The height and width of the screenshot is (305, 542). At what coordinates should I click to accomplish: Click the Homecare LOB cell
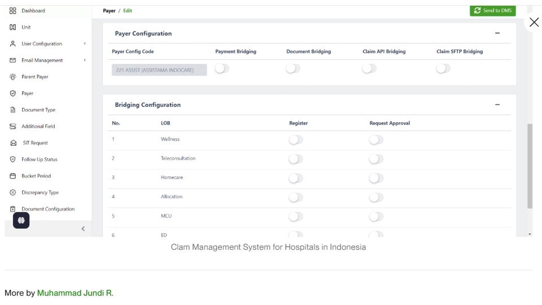click(172, 177)
